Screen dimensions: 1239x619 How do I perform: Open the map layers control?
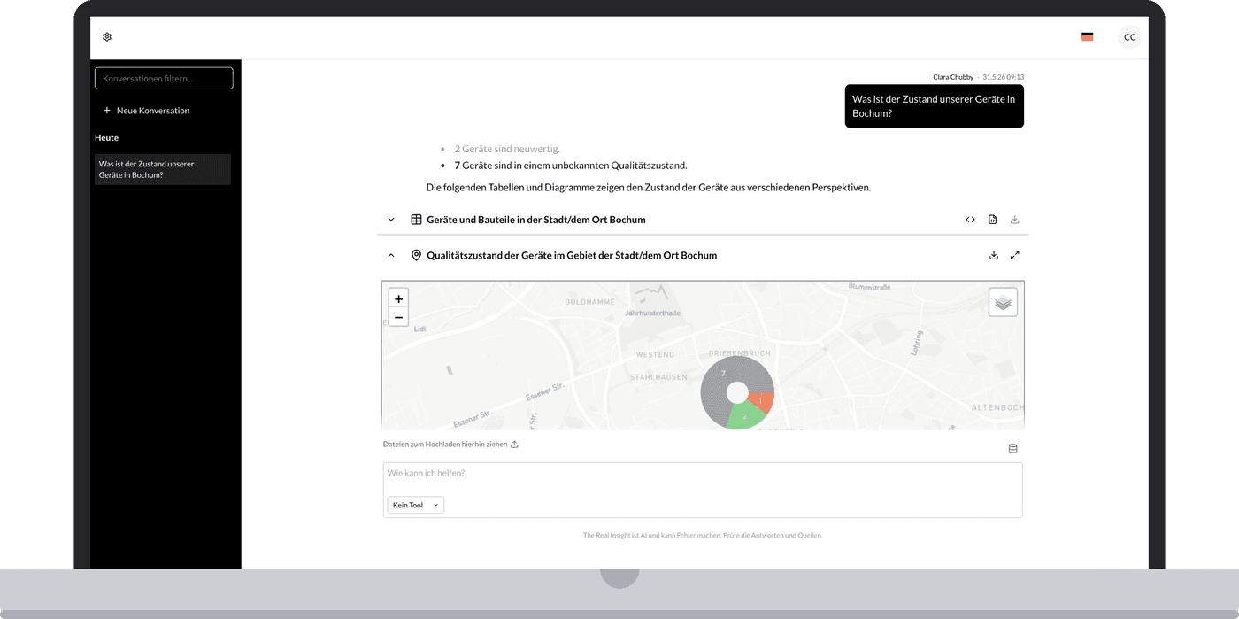point(1003,302)
